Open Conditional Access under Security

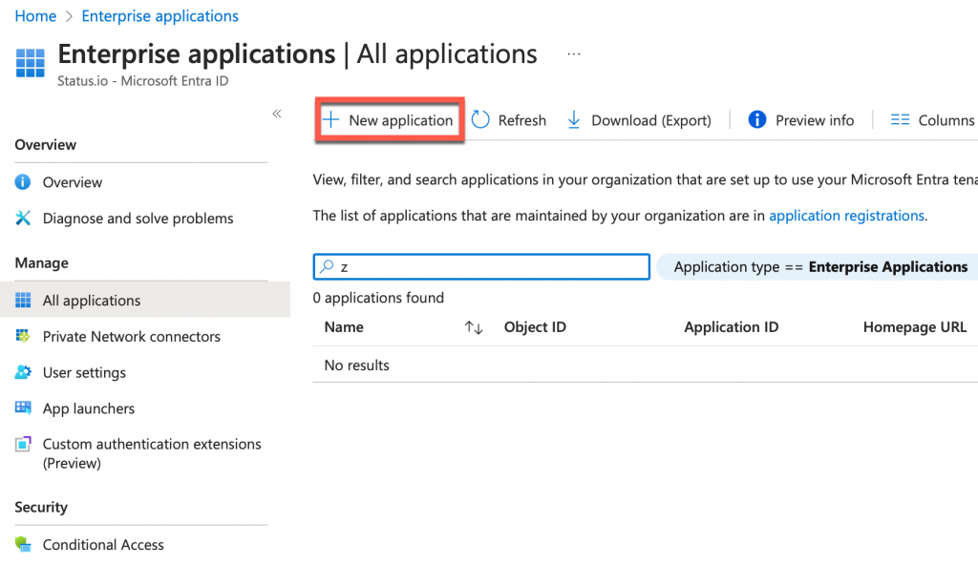click(102, 544)
